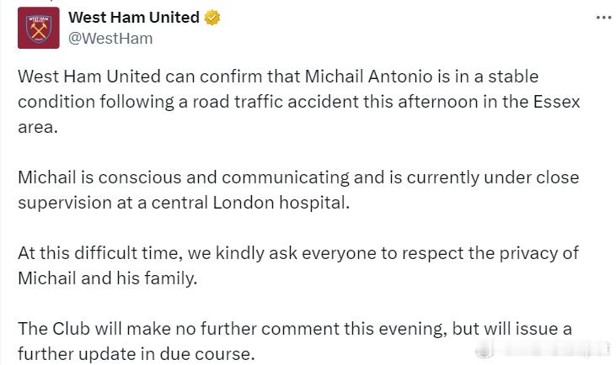The height and width of the screenshot is (365, 616).
Task: Click "Michail and his family" text
Action: [x=107, y=278]
